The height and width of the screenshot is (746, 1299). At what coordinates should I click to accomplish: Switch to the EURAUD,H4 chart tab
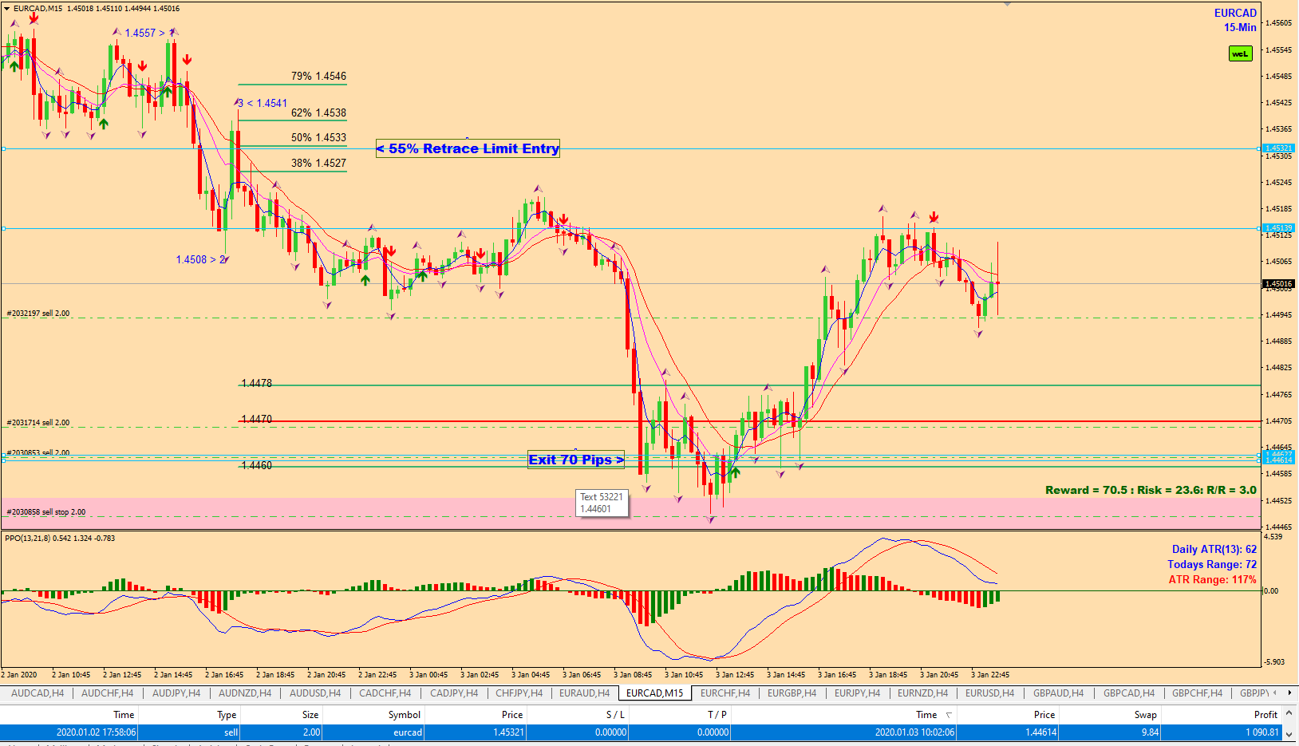pos(584,693)
